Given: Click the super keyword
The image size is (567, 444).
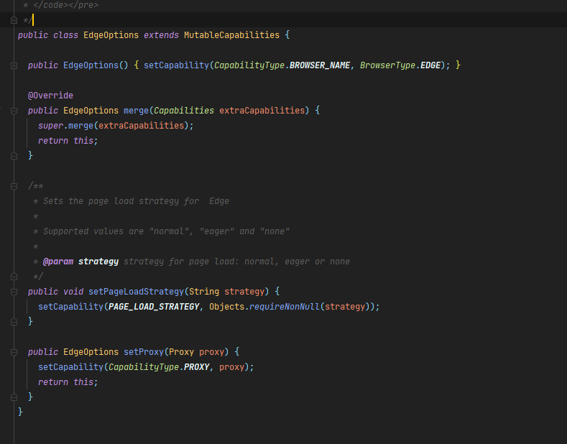Looking at the screenshot, I should click(50, 126).
